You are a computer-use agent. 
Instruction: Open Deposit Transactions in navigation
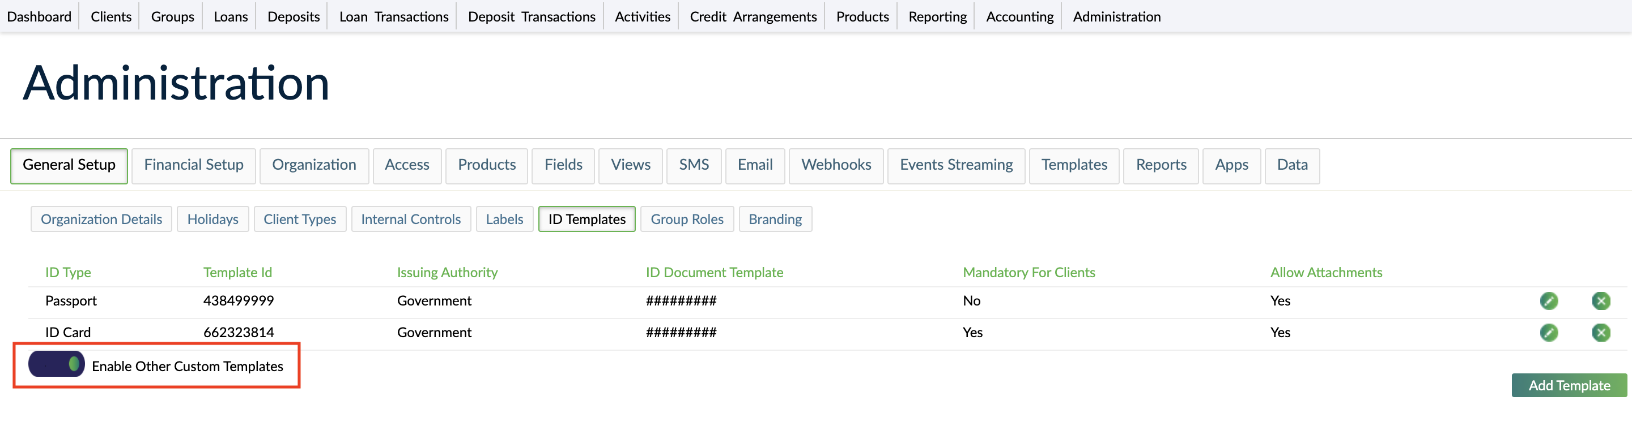point(532,16)
